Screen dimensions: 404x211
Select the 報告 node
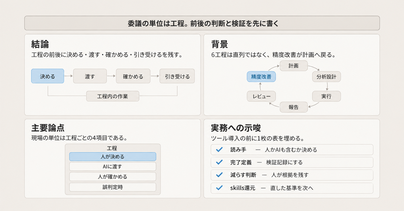[x=294, y=107]
